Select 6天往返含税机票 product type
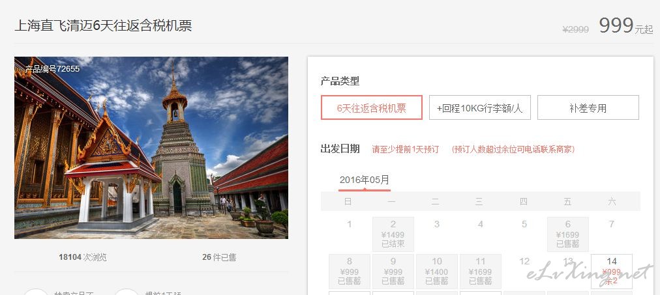The height and width of the screenshot is (295, 660). pyautogui.click(x=371, y=107)
